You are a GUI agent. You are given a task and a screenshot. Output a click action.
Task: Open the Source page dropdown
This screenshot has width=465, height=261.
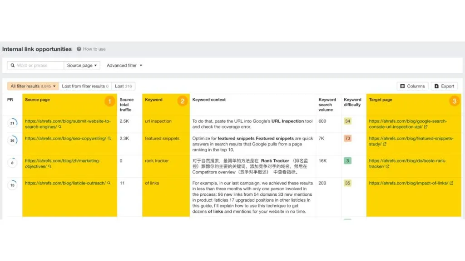pos(82,65)
